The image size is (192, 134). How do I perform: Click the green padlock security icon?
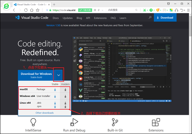point(50,10)
